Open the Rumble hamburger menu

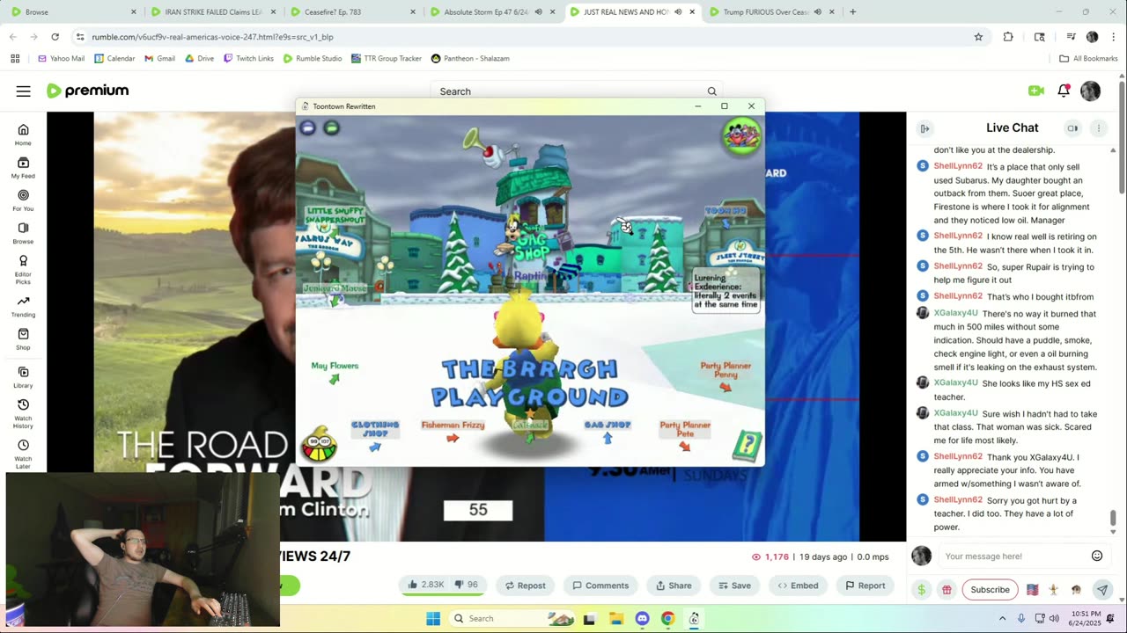click(23, 91)
